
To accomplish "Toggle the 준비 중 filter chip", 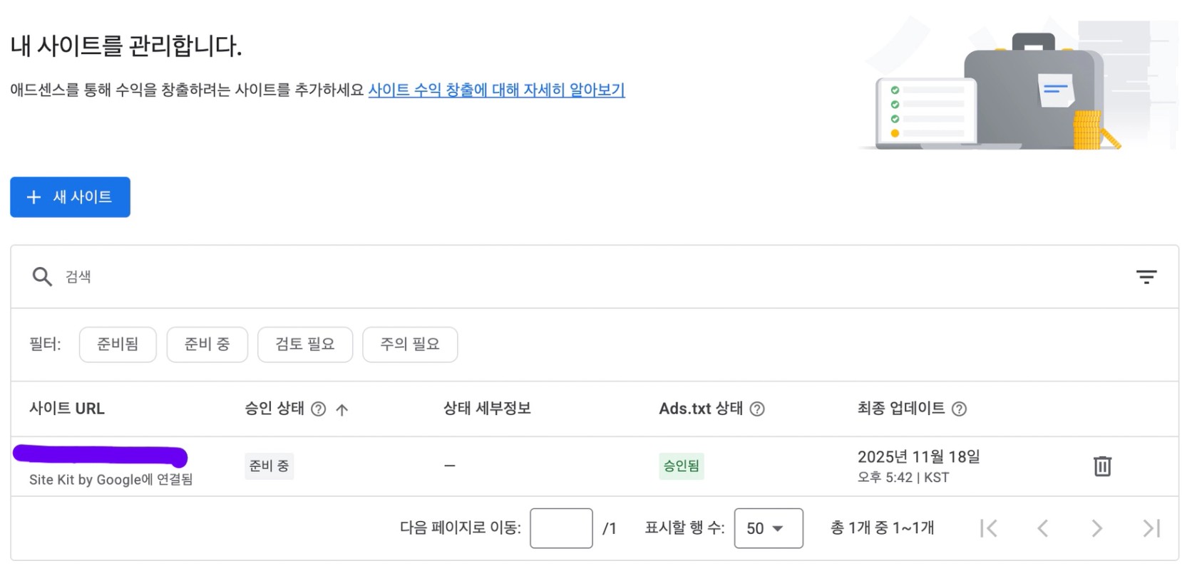I will (207, 345).
